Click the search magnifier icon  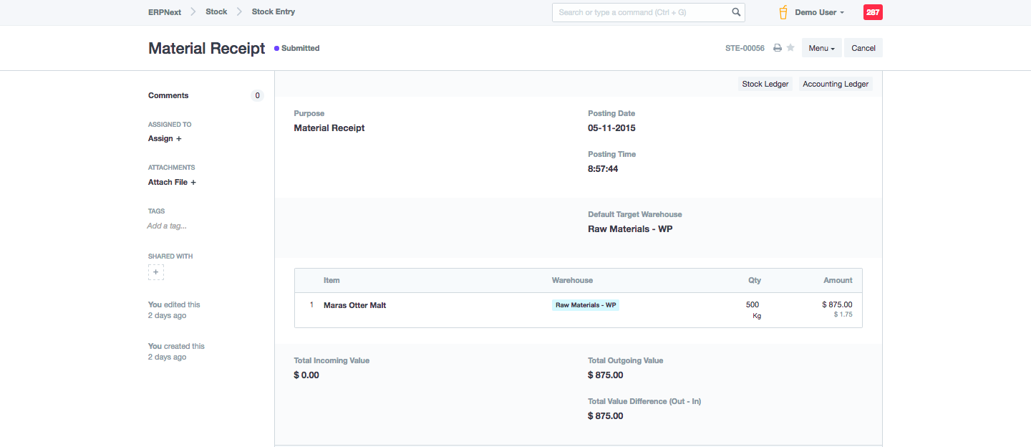736,12
